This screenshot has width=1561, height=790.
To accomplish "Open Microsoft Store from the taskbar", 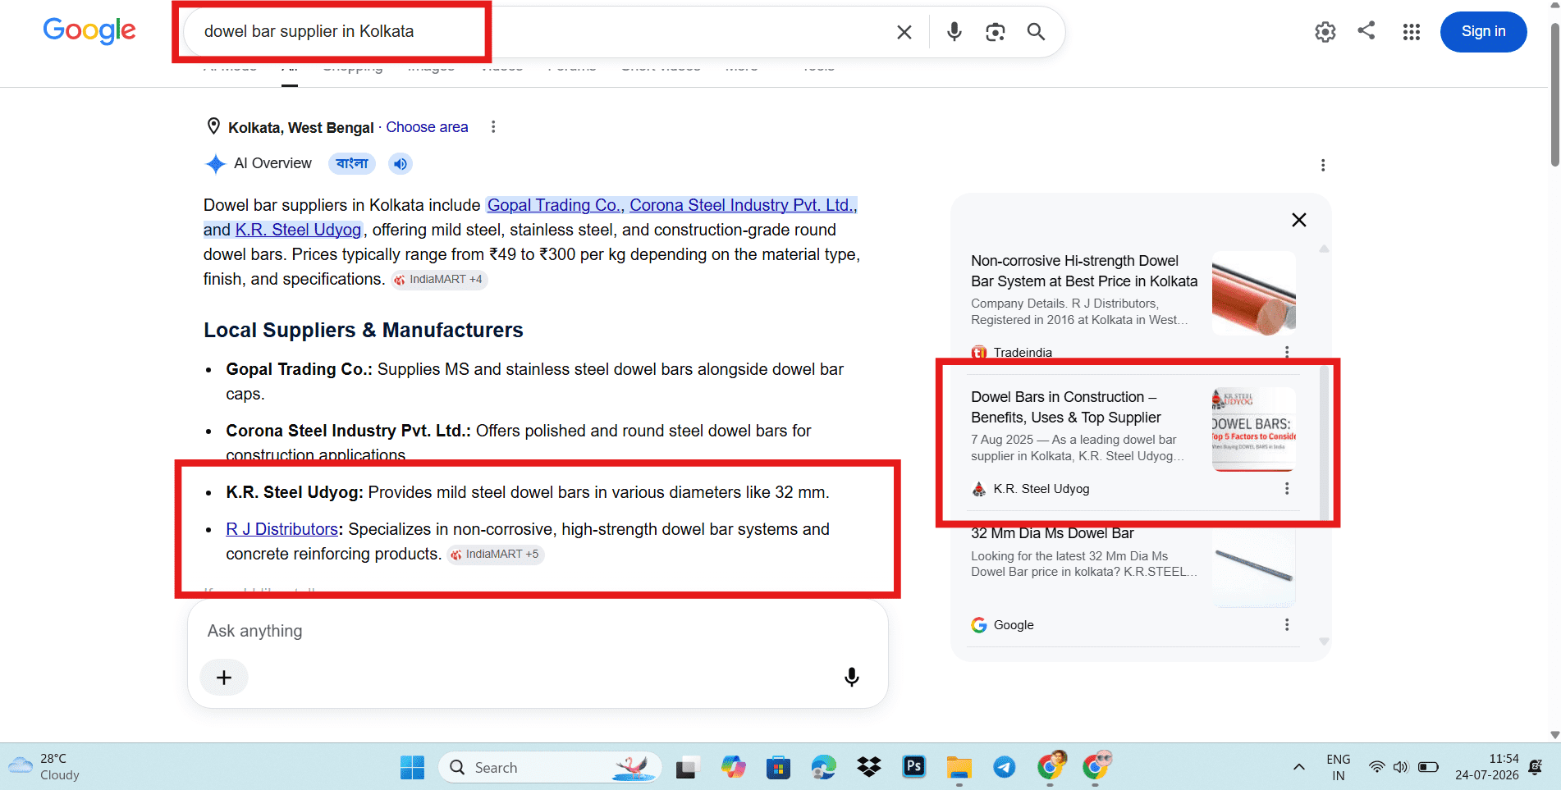I will [778, 768].
